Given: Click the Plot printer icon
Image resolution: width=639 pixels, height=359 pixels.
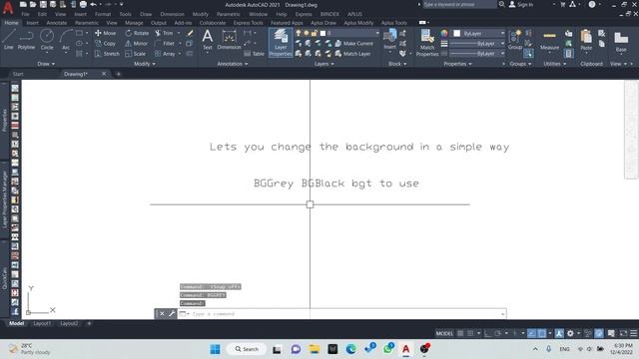Looking at the screenshot, I should point(83,4).
